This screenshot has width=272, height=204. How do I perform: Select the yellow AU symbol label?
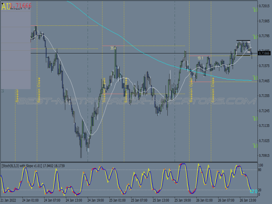coord(6,7)
